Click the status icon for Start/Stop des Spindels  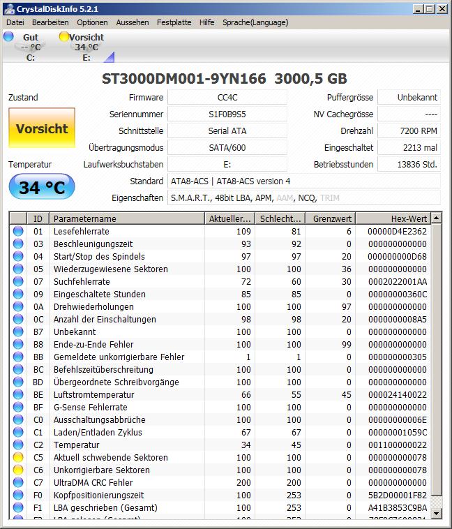[18, 256]
